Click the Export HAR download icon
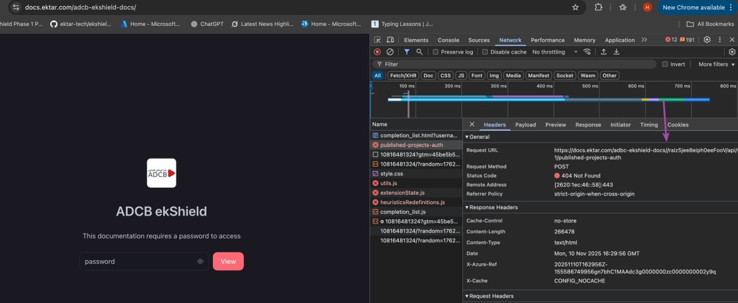 pos(616,52)
